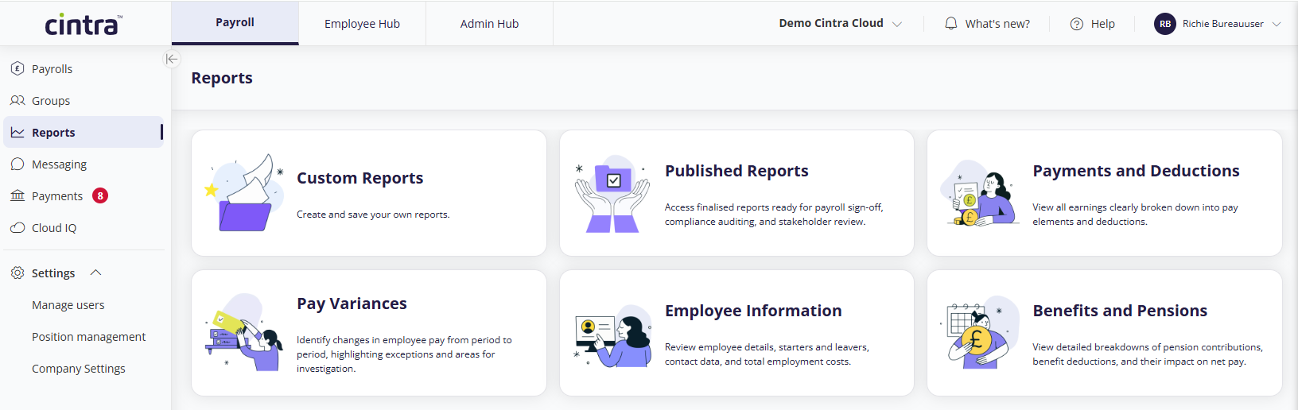Open the Pay Variances card title
Image resolution: width=1298 pixels, height=410 pixels.
click(x=352, y=304)
